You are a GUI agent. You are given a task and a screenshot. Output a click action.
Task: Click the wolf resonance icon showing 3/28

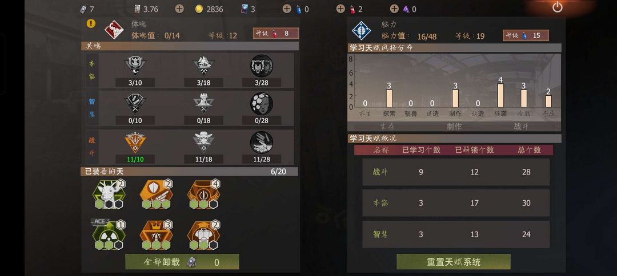262,66
